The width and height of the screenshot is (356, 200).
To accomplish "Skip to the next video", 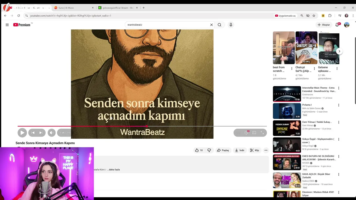I will click(41, 133).
